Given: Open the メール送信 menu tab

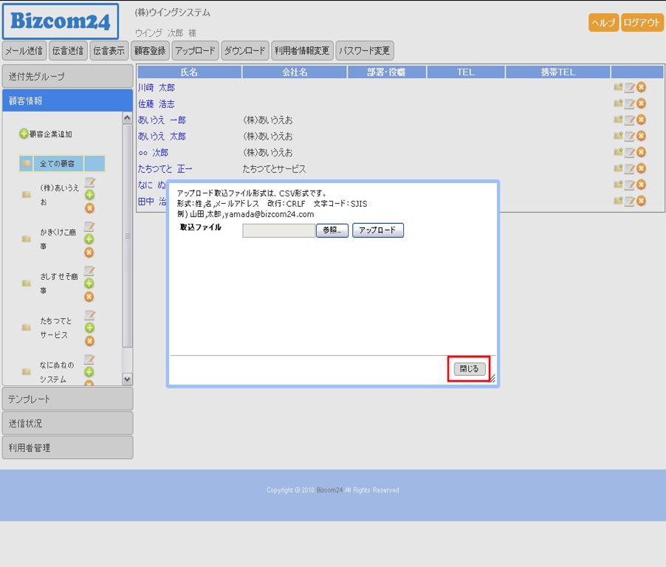Looking at the screenshot, I should click(24, 51).
